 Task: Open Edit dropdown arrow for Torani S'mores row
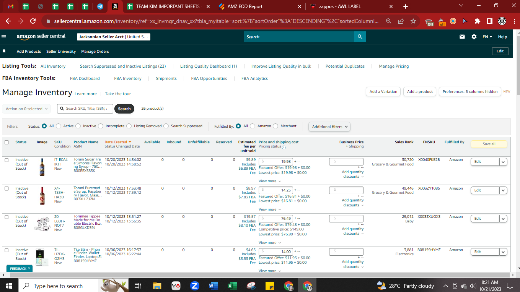coord(504,162)
